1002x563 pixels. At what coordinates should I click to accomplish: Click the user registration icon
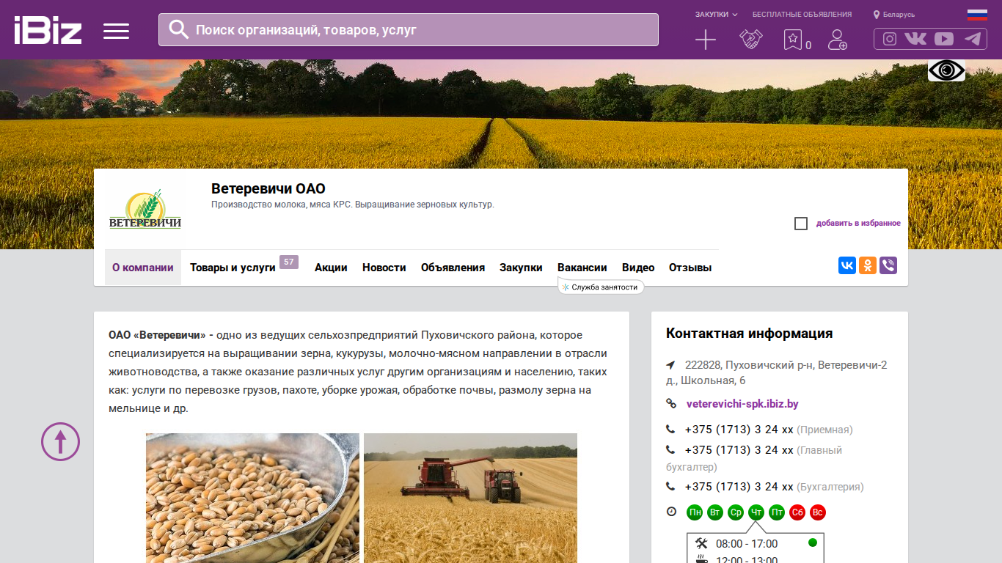[838, 40]
